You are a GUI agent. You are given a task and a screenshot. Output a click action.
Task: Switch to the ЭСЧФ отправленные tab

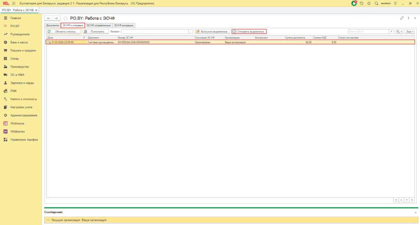(x=98, y=25)
